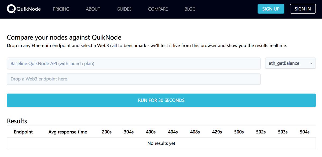The height and width of the screenshot is (157, 322).
Task: Click SIGN IN
Action: [x=303, y=9]
